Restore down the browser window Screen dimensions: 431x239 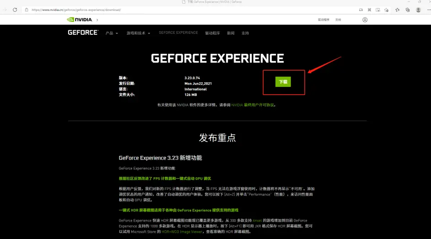click(x=420, y=2)
